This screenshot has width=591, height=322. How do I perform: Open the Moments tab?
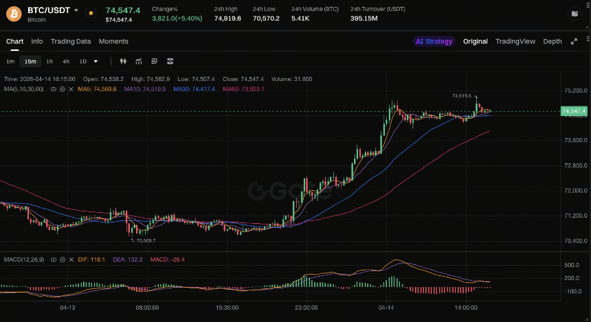click(x=113, y=41)
